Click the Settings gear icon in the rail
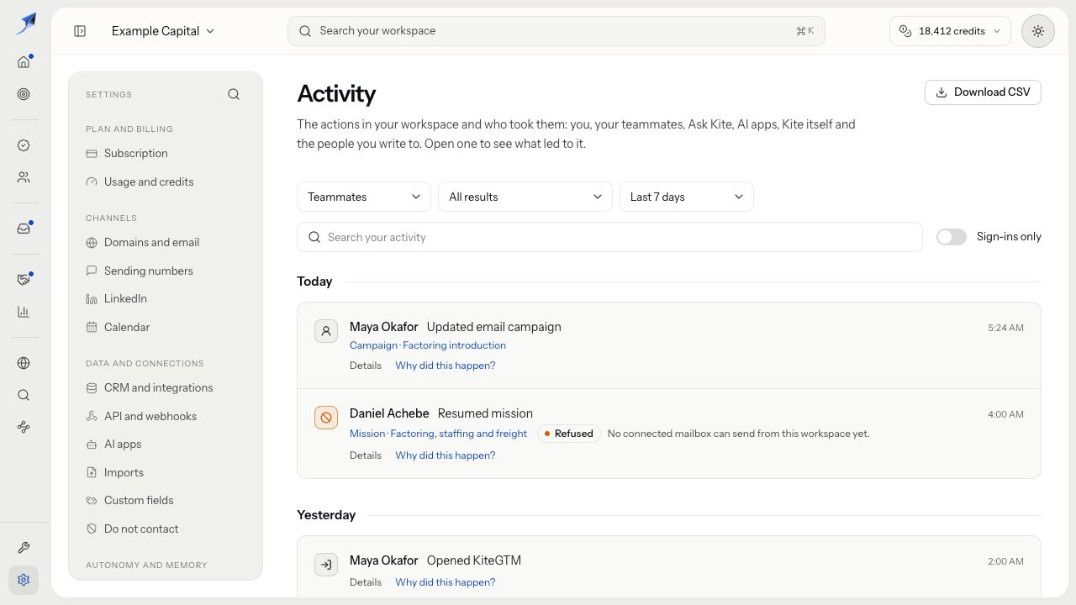1076x605 pixels. (24, 580)
